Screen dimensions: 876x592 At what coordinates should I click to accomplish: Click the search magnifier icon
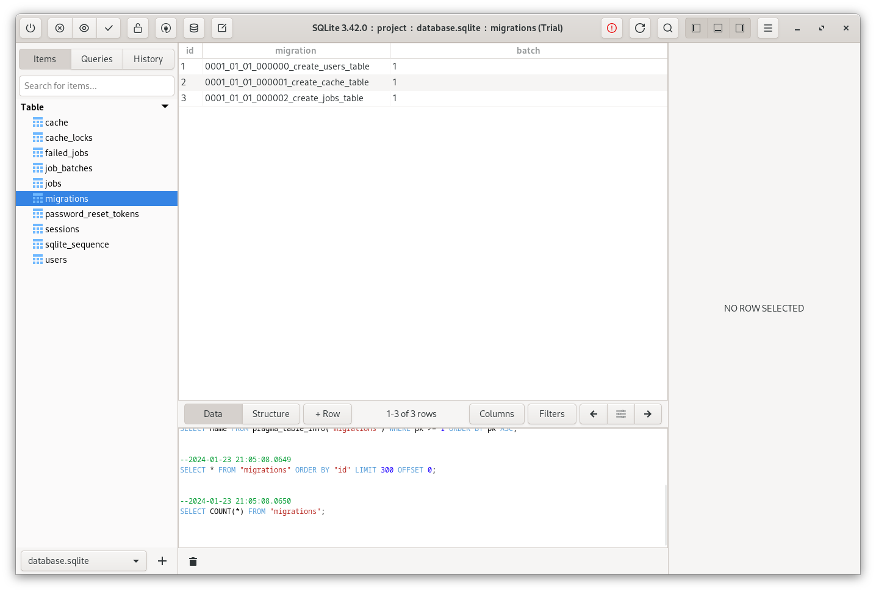click(668, 28)
